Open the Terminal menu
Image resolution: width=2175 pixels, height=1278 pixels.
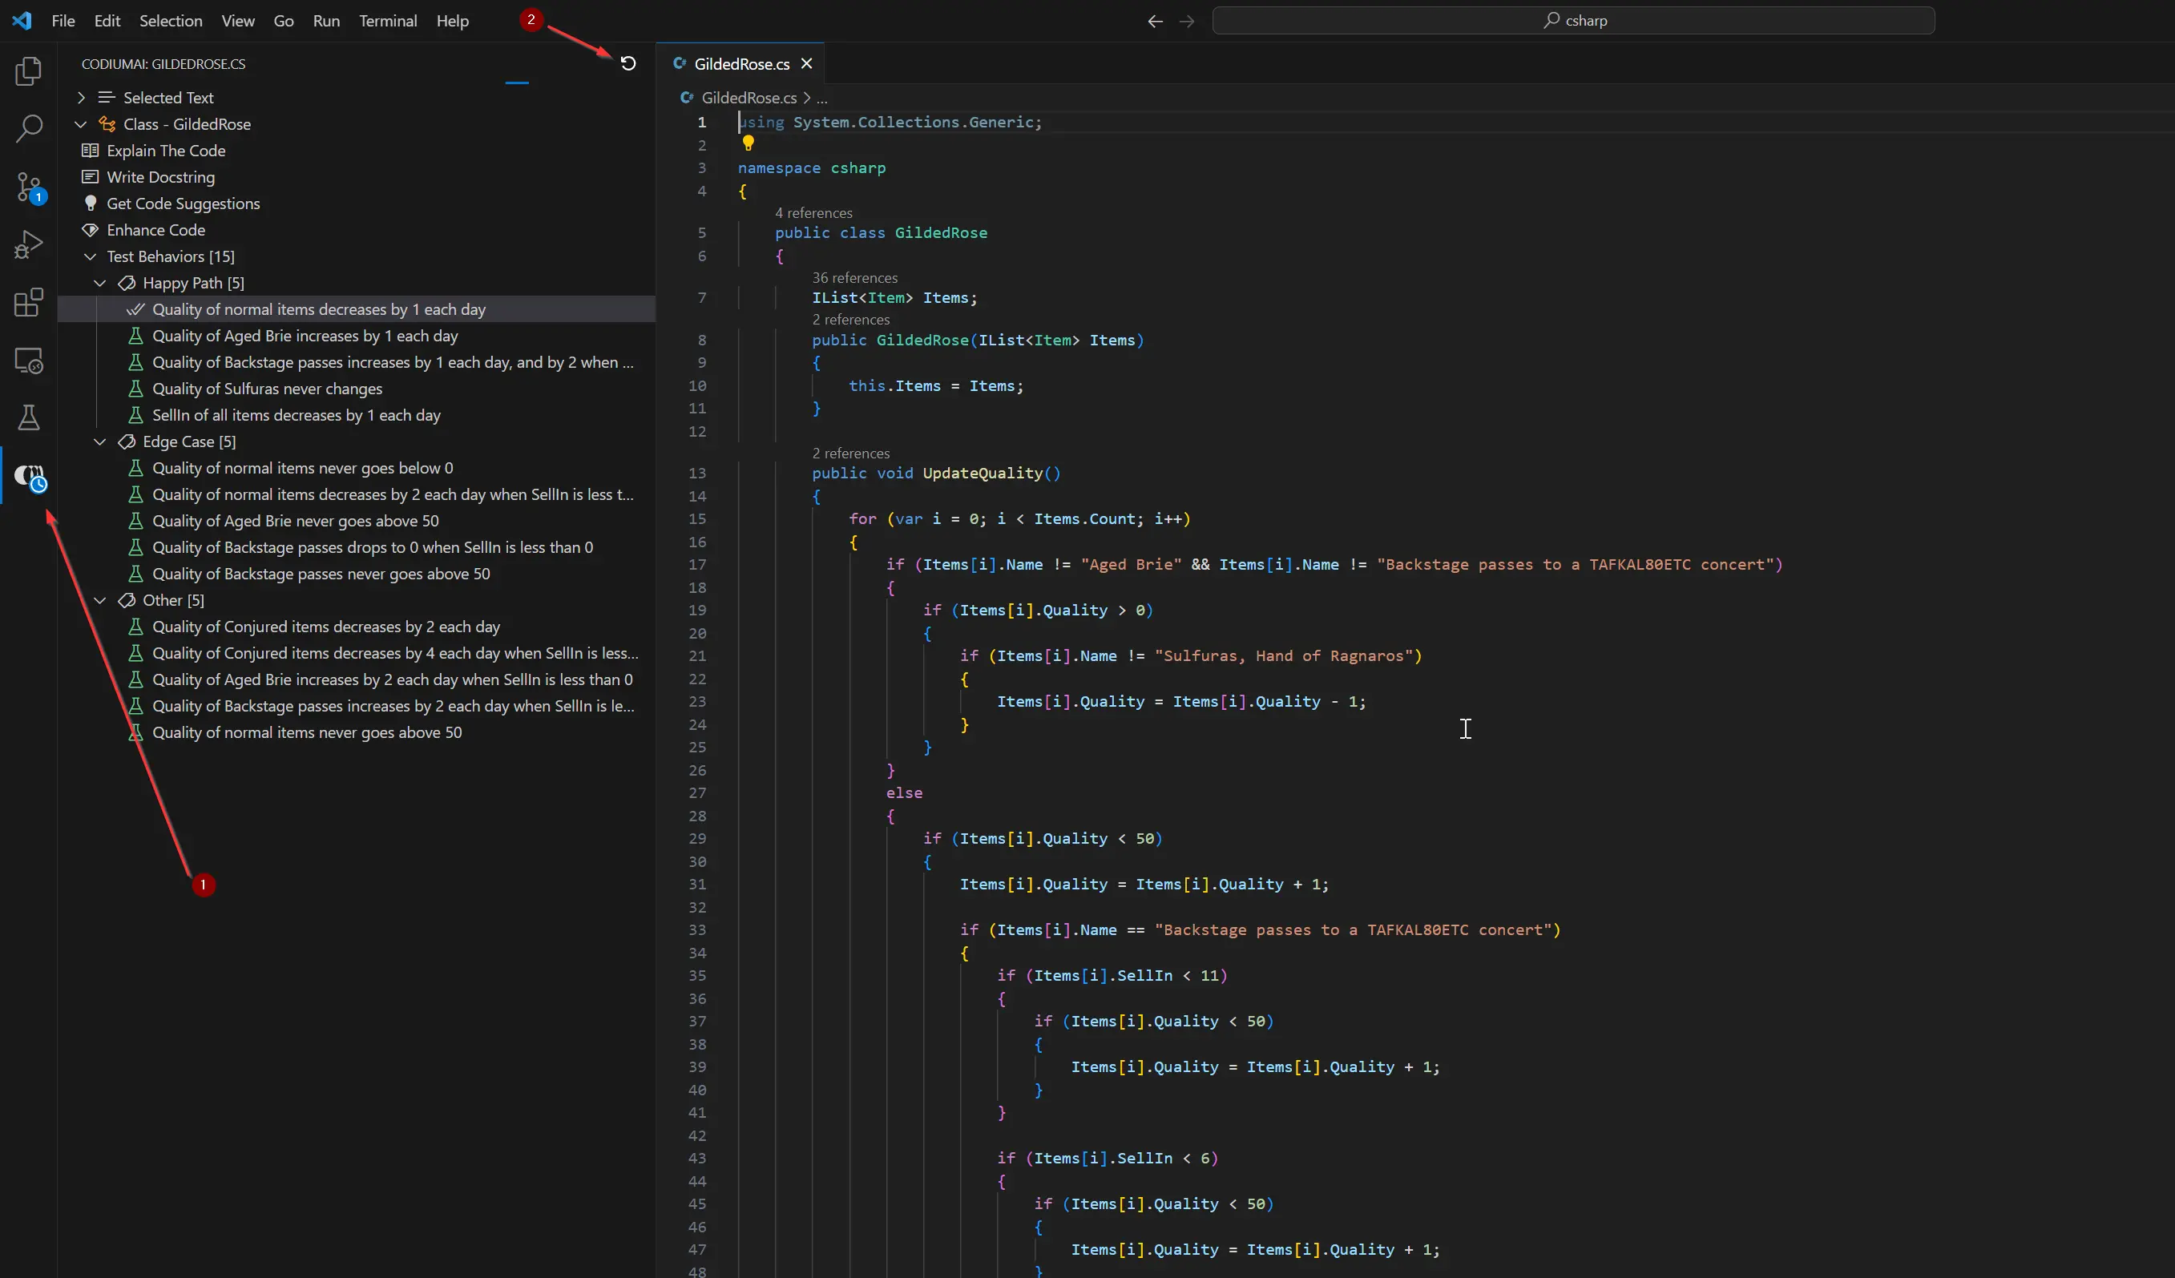388,21
